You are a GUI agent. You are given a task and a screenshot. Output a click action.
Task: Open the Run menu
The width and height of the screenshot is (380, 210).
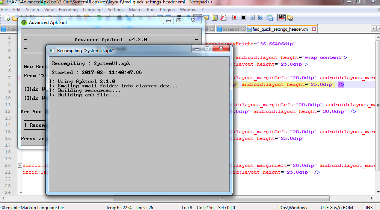[151, 10]
